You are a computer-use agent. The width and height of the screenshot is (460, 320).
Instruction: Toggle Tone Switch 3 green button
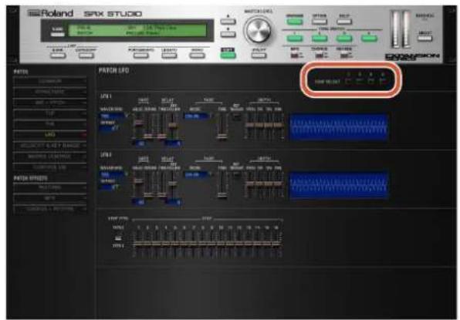tap(343, 38)
